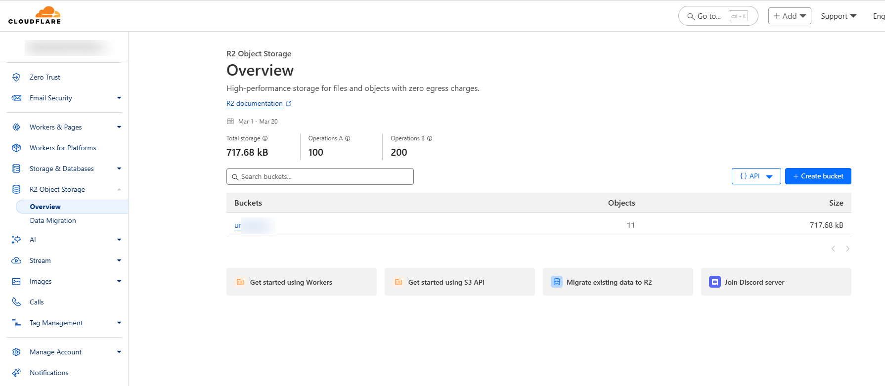Click the info icon beside Total storage
The width and height of the screenshot is (885, 386).
pos(265,138)
